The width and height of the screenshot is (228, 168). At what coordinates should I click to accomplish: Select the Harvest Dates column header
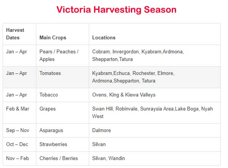click(19, 34)
